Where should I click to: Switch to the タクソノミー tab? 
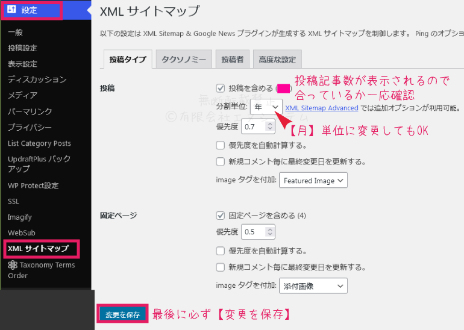tap(184, 59)
